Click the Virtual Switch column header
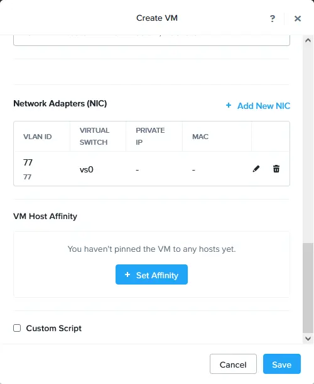Screen dimensions: 314x384 [x=94, y=137]
